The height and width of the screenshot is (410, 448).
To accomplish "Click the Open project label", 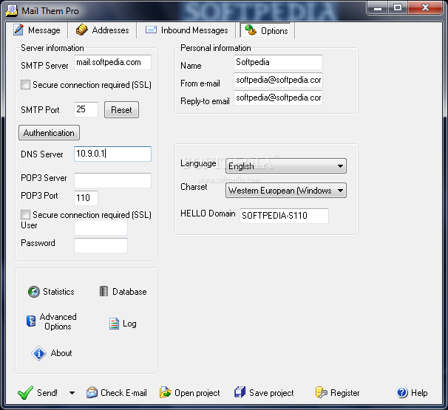I will (197, 393).
